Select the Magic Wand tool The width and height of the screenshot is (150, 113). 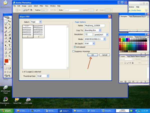click(9, 24)
